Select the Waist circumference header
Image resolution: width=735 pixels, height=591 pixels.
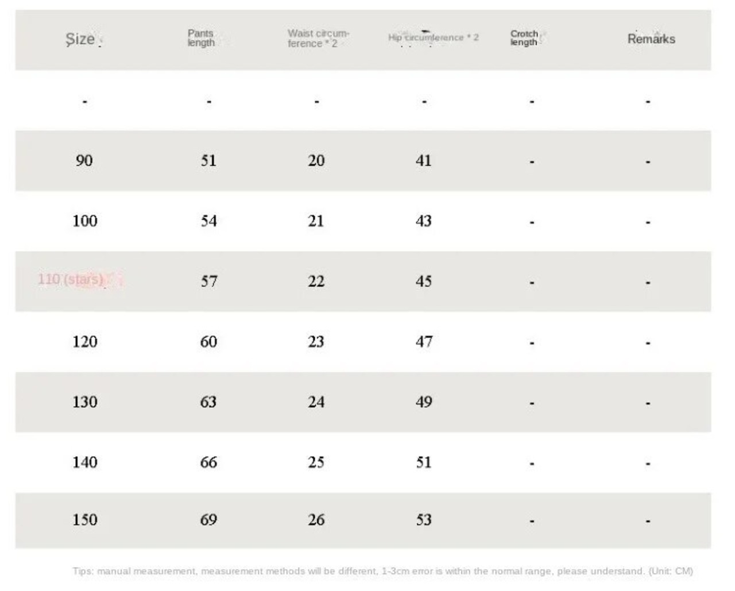pos(318,38)
